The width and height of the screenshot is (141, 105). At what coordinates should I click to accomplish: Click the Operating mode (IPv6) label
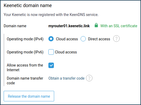click(25, 52)
